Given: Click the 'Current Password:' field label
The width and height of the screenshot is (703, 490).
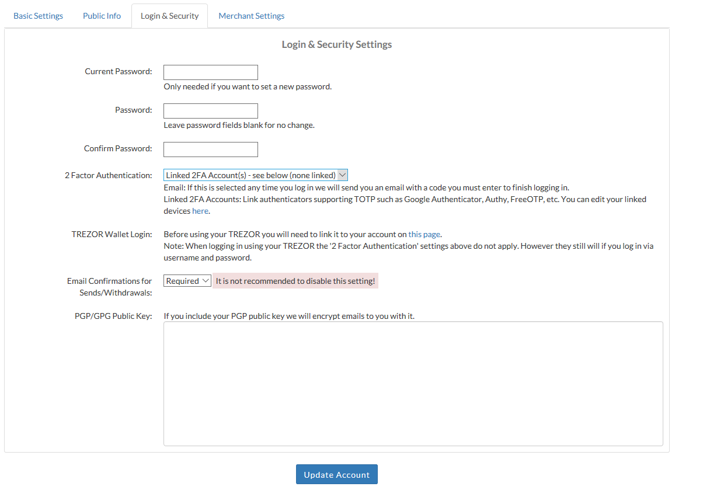Looking at the screenshot, I should (x=118, y=71).
